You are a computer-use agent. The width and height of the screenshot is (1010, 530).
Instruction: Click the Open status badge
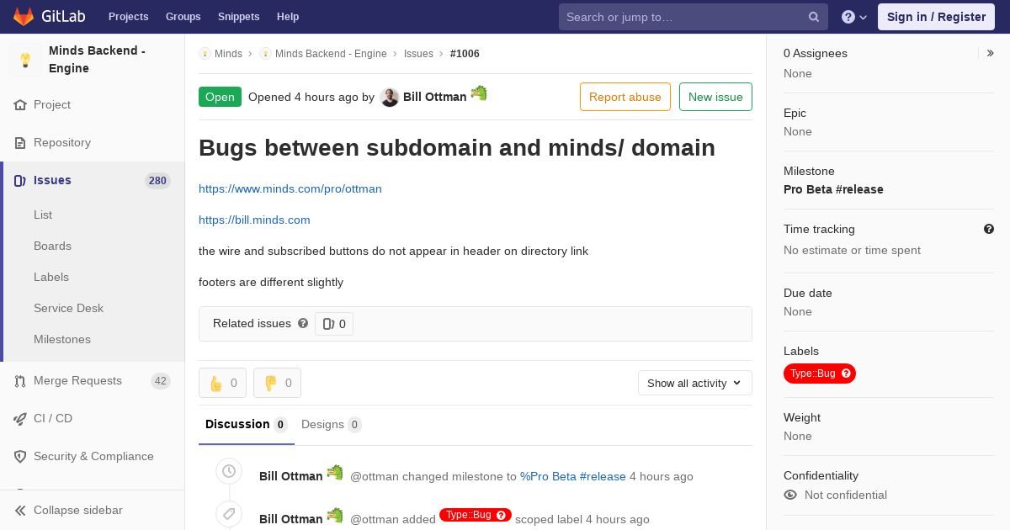(220, 97)
